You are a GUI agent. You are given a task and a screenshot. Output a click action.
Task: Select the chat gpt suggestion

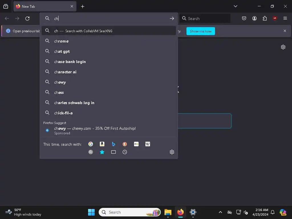[109, 51]
